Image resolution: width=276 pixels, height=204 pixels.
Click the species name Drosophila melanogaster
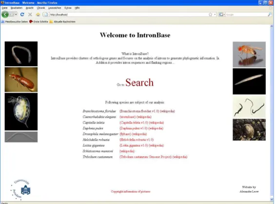coord(100,134)
